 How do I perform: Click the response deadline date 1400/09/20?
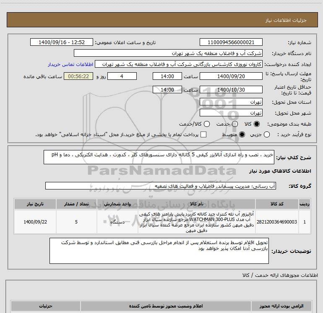click(231, 76)
